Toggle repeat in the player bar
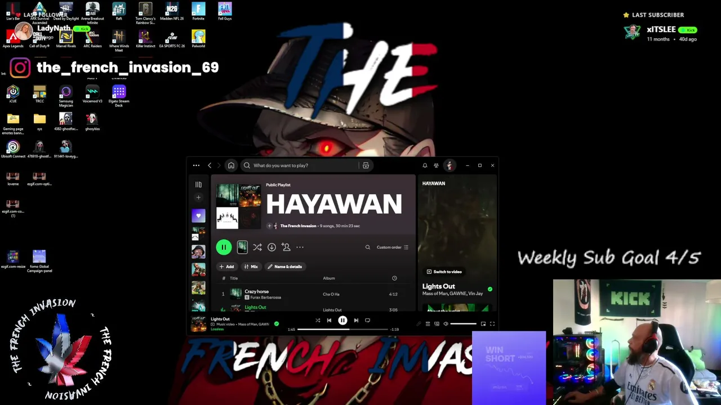 (367, 321)
